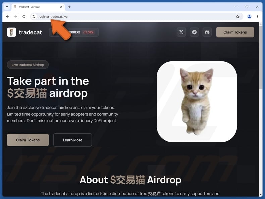Minimize the browser window
The height and width of the screenshot is (199, 265).
pos(236,7)
